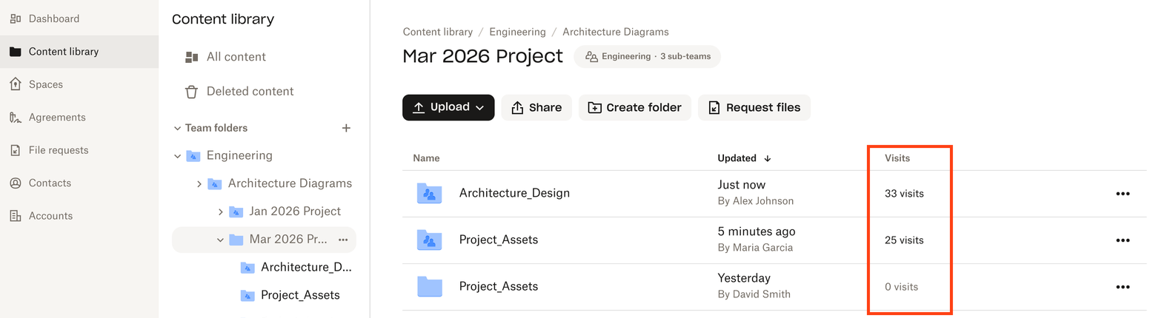Add a new team folder with plus icon
Viewport: 1173px width, 318px height.
pyautogui.click(x=346, y=128)
